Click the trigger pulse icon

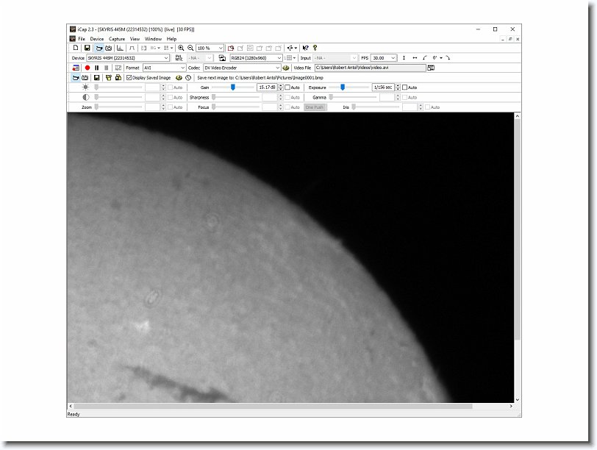coord(132,48)
